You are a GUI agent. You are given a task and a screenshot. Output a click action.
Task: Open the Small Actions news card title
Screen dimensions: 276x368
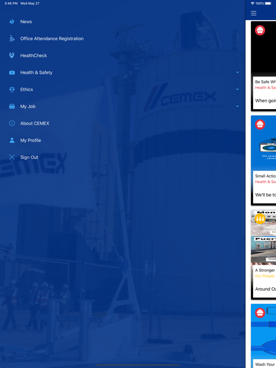(x=265, y=176)
